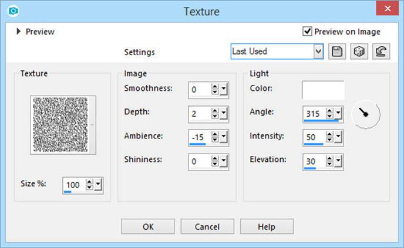Increase Smoothness with up spinner arrow
404x248 pixels.
[215, 87]
